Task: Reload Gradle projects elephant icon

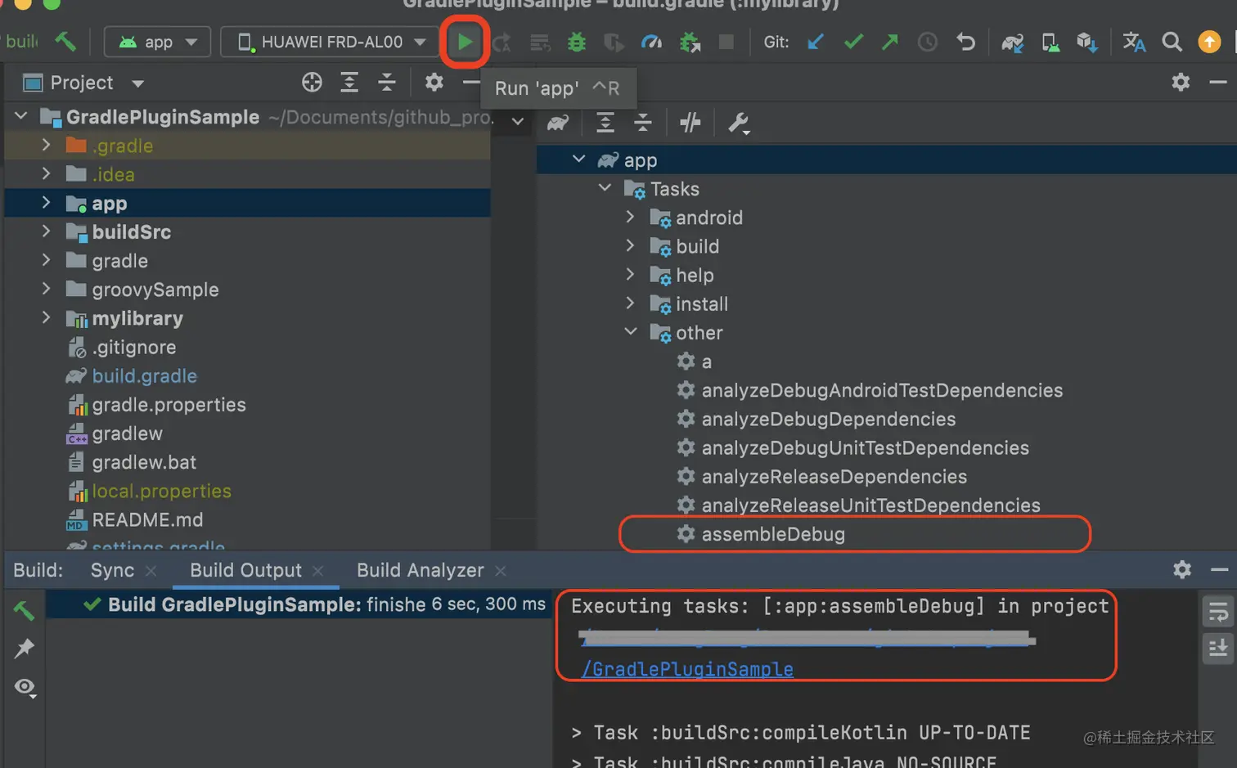Action: tap(558, 123)
